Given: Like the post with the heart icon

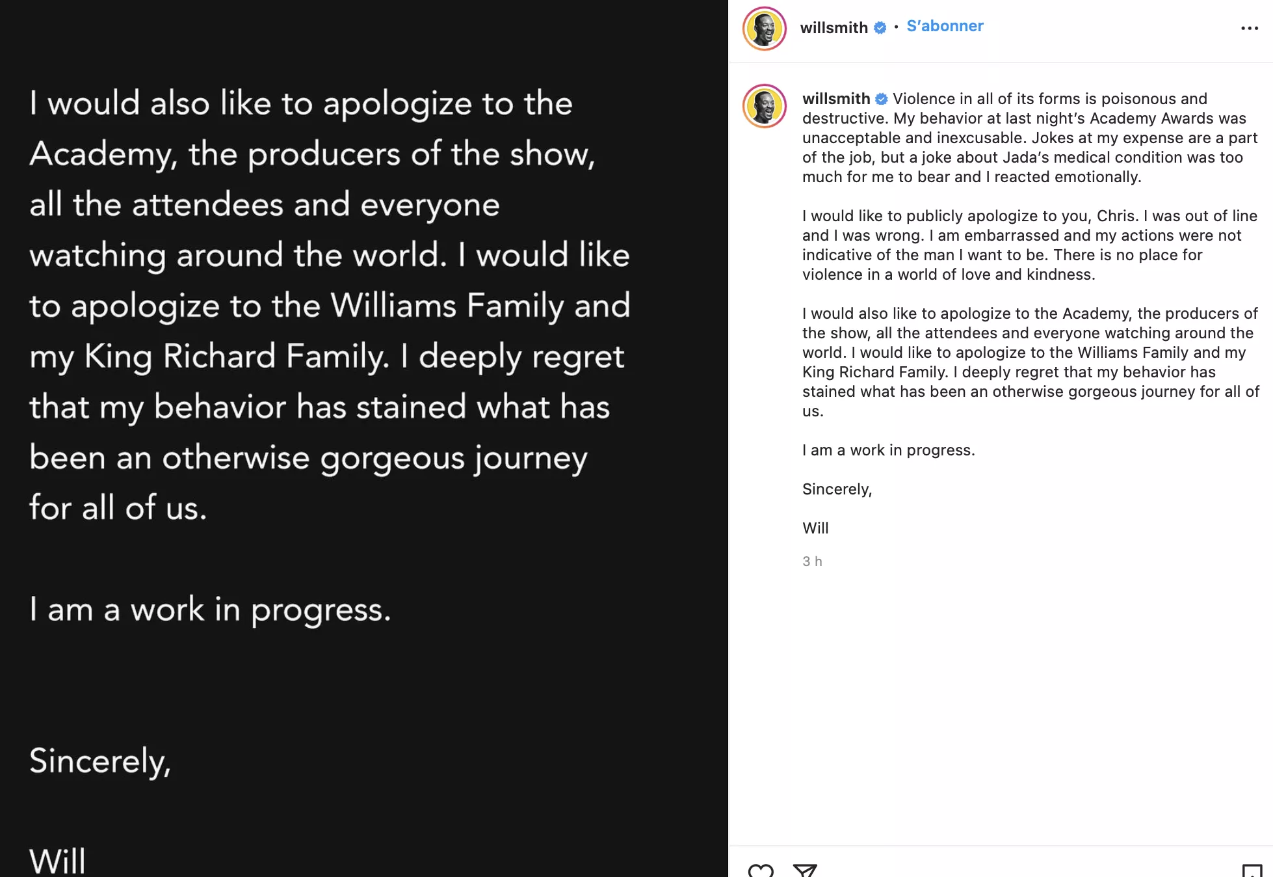Looking at the screenshot, I should [x=761, y=870].
